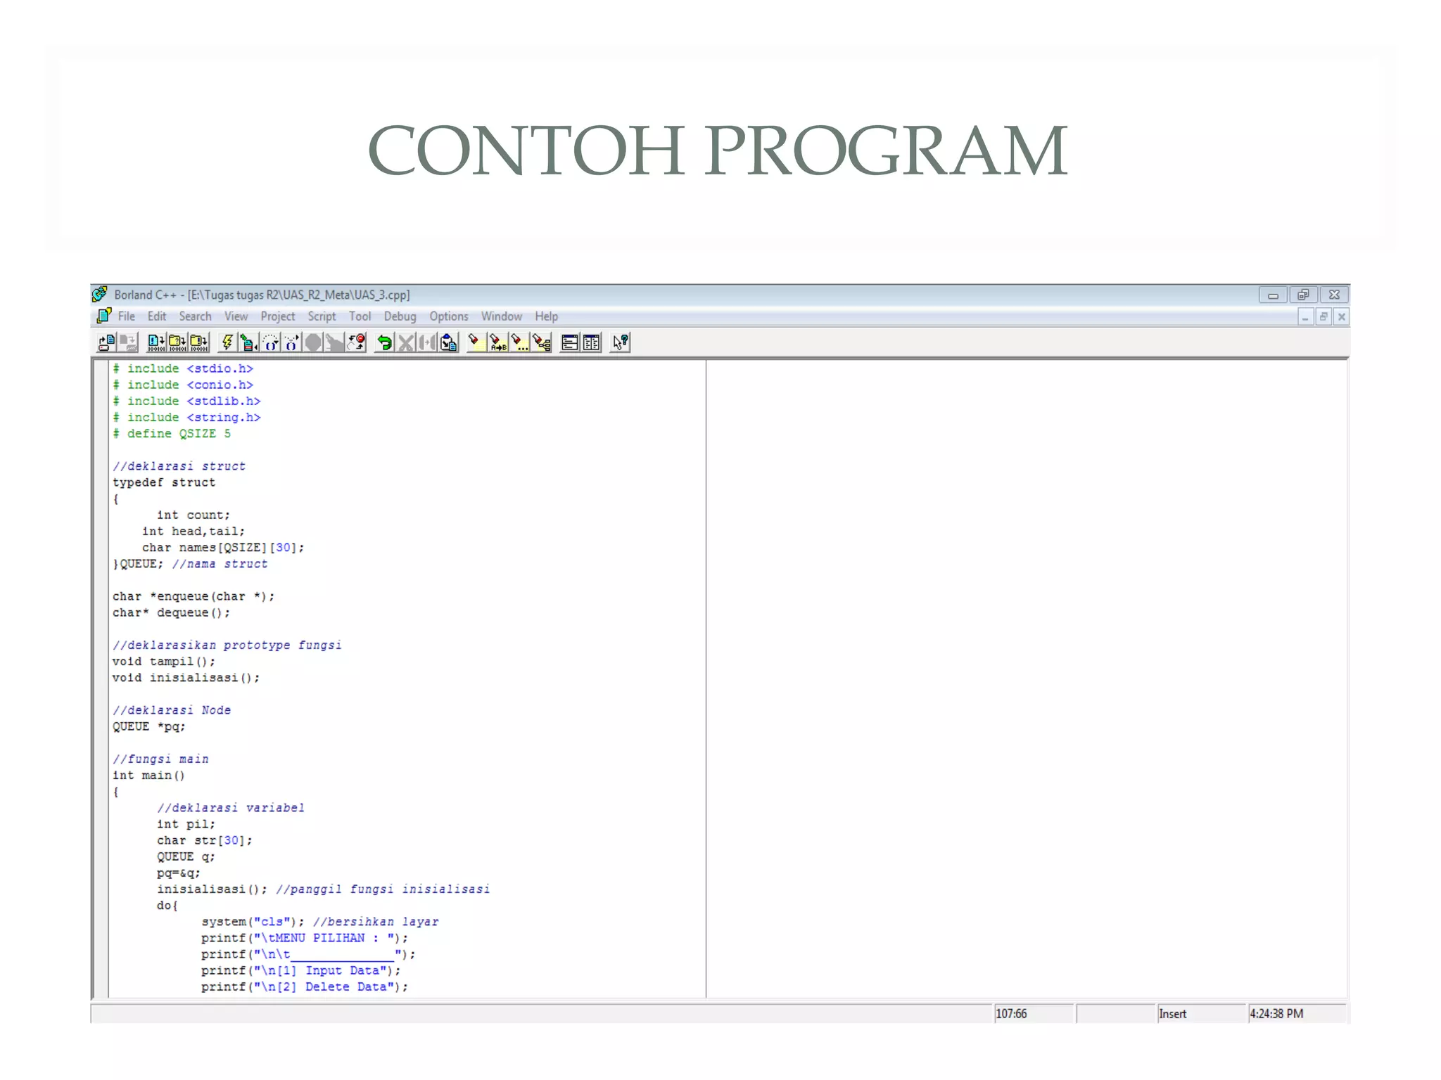The image size is (1441, 1080).
Task: Click the document system menu icon beside File
Action: tap(104, 316)
